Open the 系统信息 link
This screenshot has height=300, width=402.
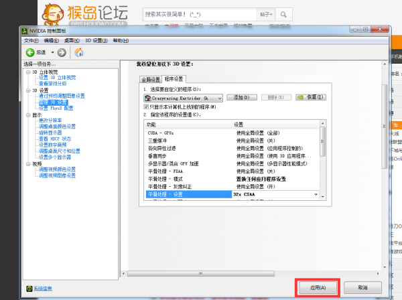43,289
